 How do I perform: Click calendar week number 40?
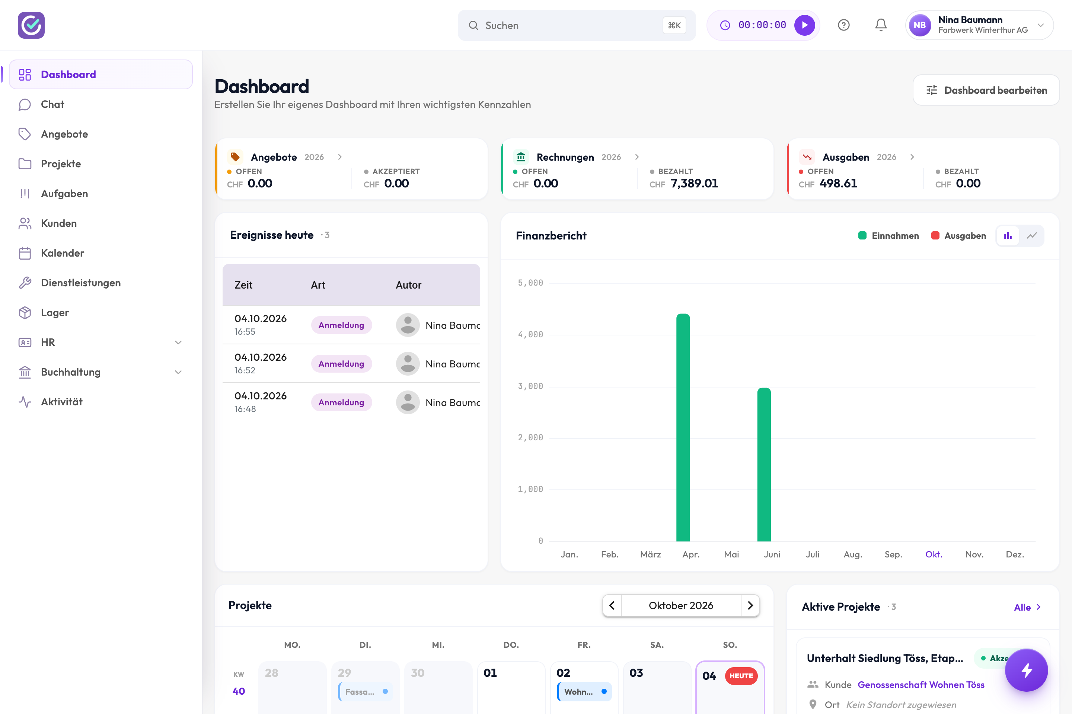[x=239, y=691]
